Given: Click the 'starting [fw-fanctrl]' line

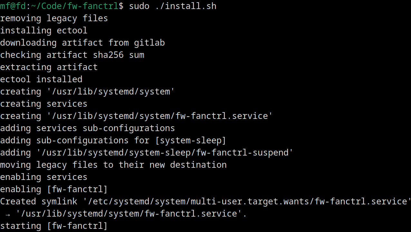Looking at the screenshot, I should [54, 226].
